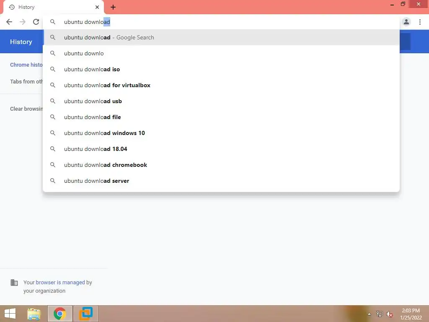This screenshot has height=322, width=429.
Task: Click the Chrome taskbar icon
Action: [x=60, y=314]
